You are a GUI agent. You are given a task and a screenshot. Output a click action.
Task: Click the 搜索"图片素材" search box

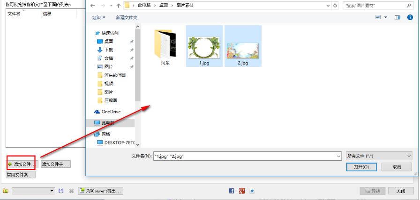(378, 5)
